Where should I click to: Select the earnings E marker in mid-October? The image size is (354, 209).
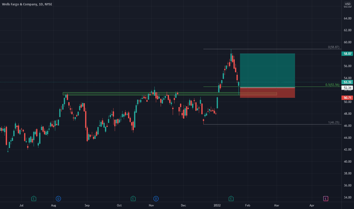(x=133, y=199)
